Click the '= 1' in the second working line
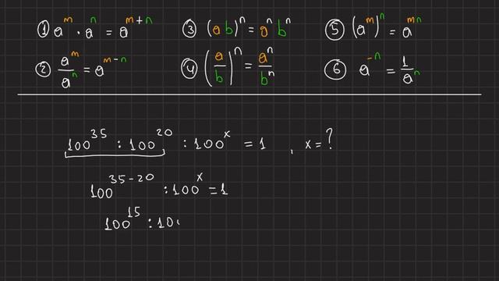This screenshot has width=499, height=281. coord(218,190)
